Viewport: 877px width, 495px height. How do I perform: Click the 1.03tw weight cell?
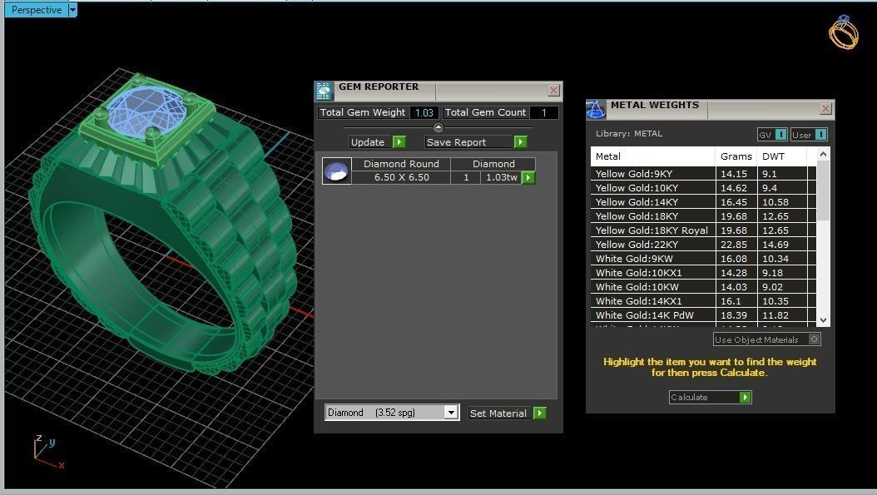501,177
